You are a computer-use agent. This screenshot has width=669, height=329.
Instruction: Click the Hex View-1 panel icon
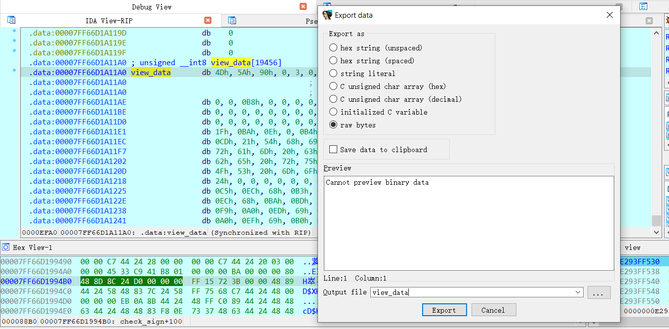[x=6, y=247]
